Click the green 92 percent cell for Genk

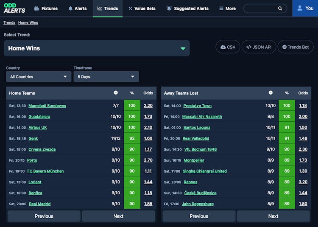tap(132, 138)
